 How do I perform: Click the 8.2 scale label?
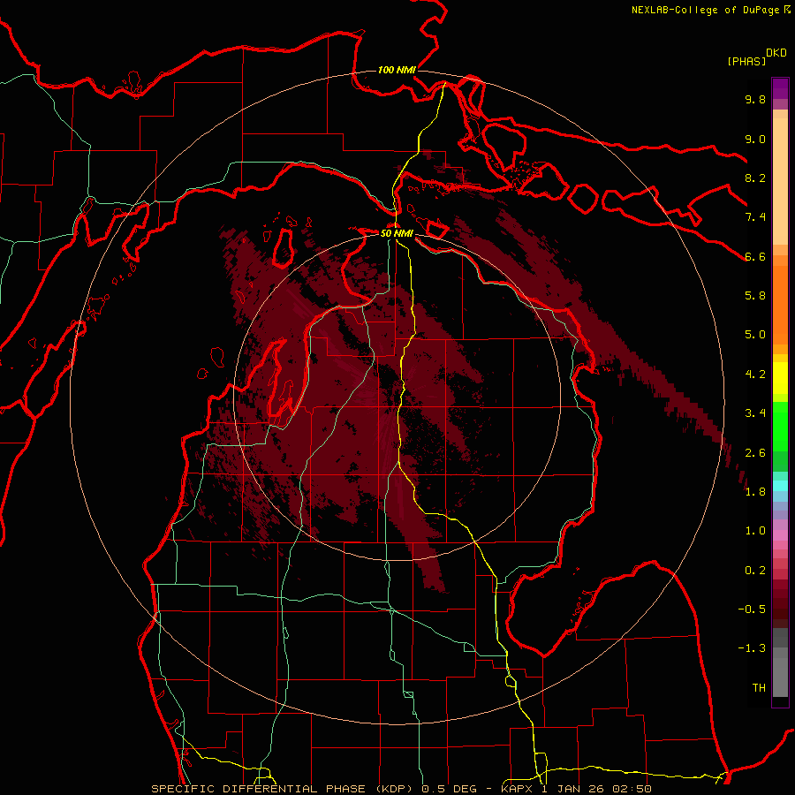pyautogui.click(x=755, y=178)
